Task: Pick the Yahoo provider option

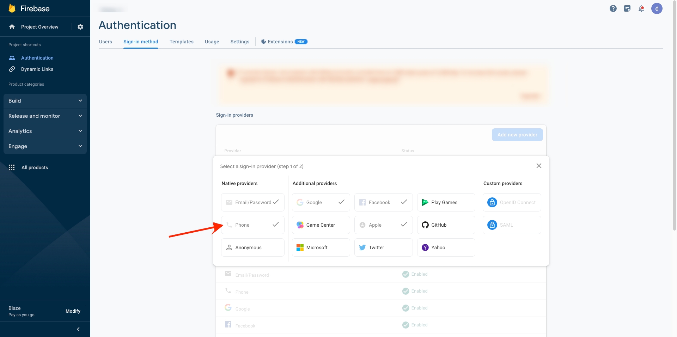Action: coord(446,247)
